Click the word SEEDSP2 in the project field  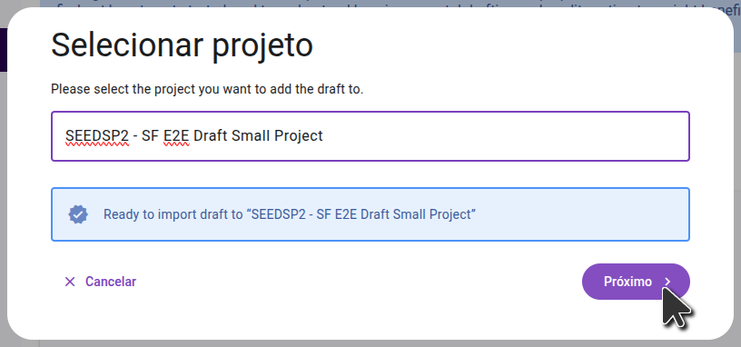tap(97, 136)
